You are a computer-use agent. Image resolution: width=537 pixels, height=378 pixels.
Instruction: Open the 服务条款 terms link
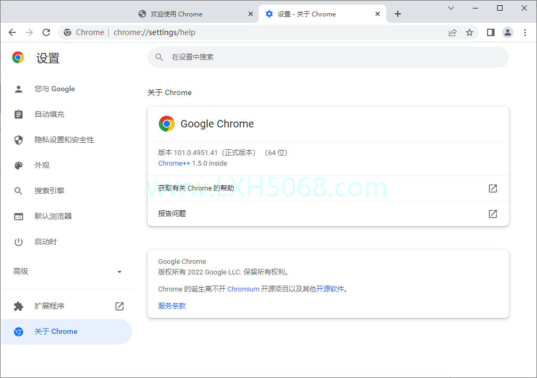(x=172, y=306)
